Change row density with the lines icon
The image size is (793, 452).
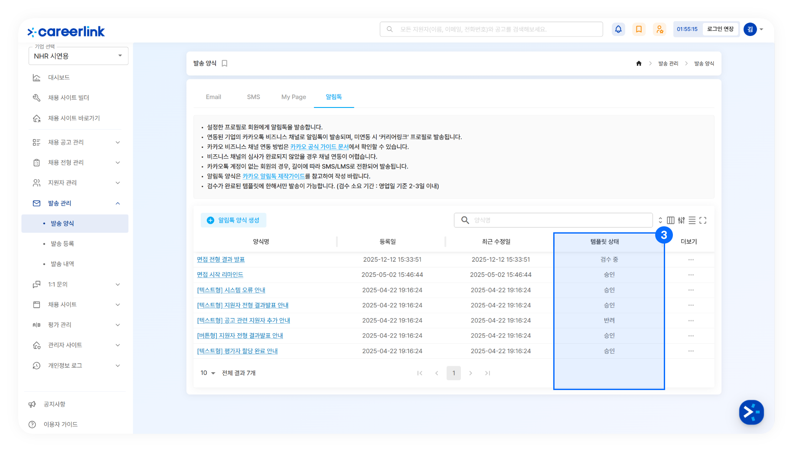pyautogui.click(x=692, y=220)
